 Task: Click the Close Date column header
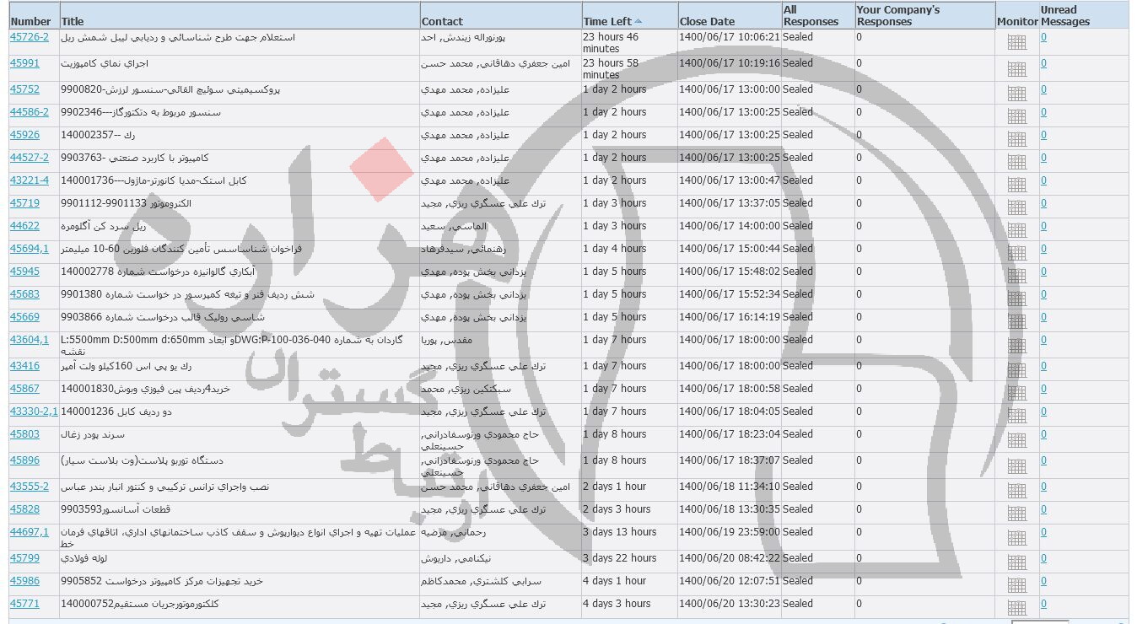point(707,22)
